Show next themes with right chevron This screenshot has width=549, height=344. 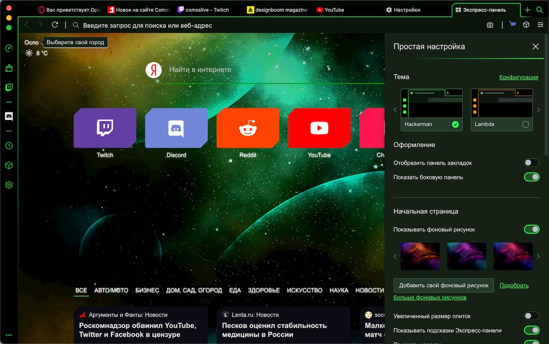(x=538, y=110)
